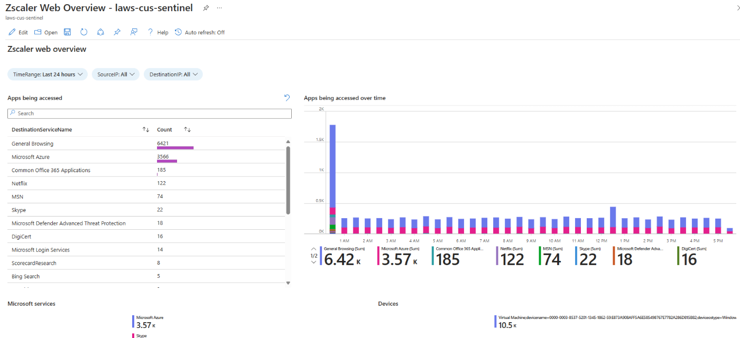The width and height of the screenshot is (740, 338).
Task: Open the more options ellipsis beside the title
Action: click(x=219, y=8)
